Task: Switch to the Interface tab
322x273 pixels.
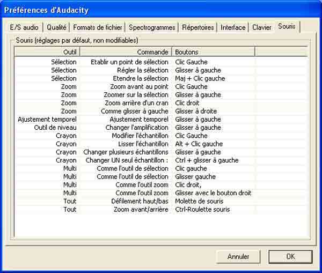Action: (233, 27)
